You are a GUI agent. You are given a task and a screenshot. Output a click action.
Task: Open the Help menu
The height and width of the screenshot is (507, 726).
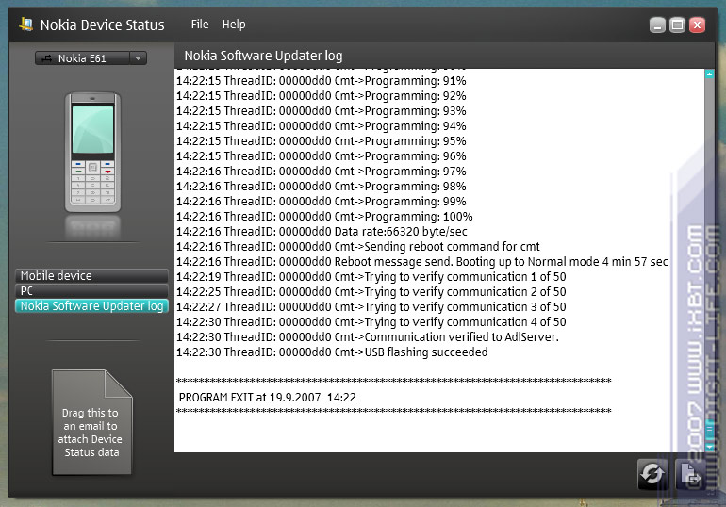click(234, 25)
